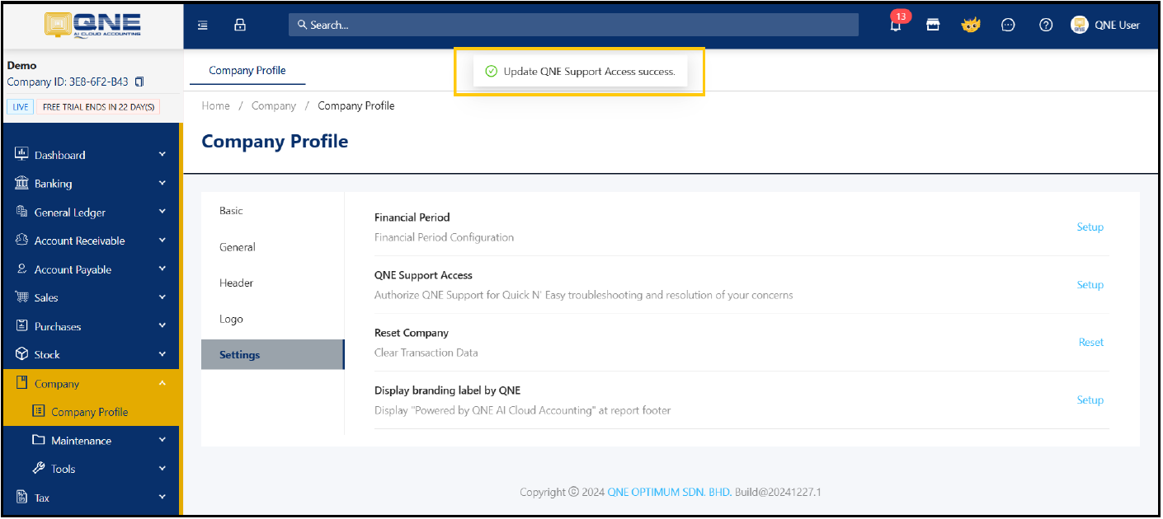Click the Company building icon
Screen dimensions: 1163x519
22,383
